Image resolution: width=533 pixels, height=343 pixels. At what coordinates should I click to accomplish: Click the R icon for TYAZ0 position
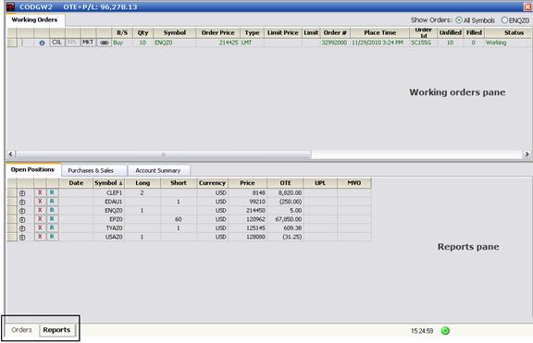53,227
